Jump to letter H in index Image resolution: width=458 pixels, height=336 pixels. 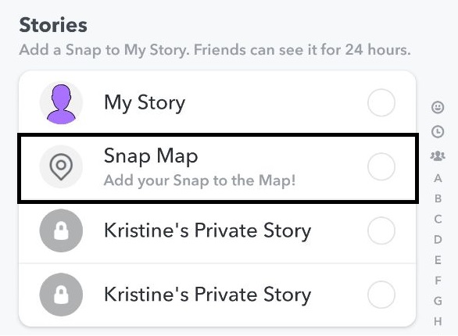pos(438,321)
